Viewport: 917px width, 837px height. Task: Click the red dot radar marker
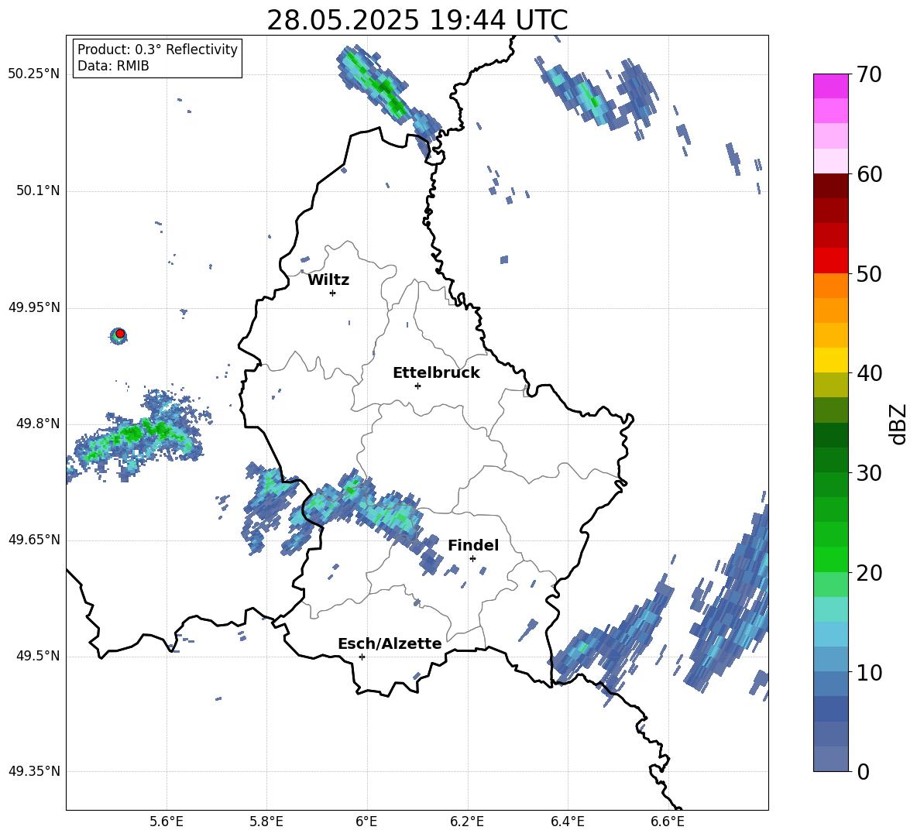[x=120, y=334]
